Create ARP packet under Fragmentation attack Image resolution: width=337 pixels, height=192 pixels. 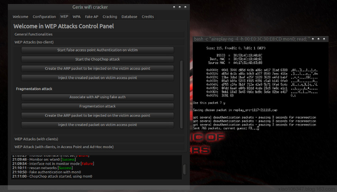(x=98, y=115)
